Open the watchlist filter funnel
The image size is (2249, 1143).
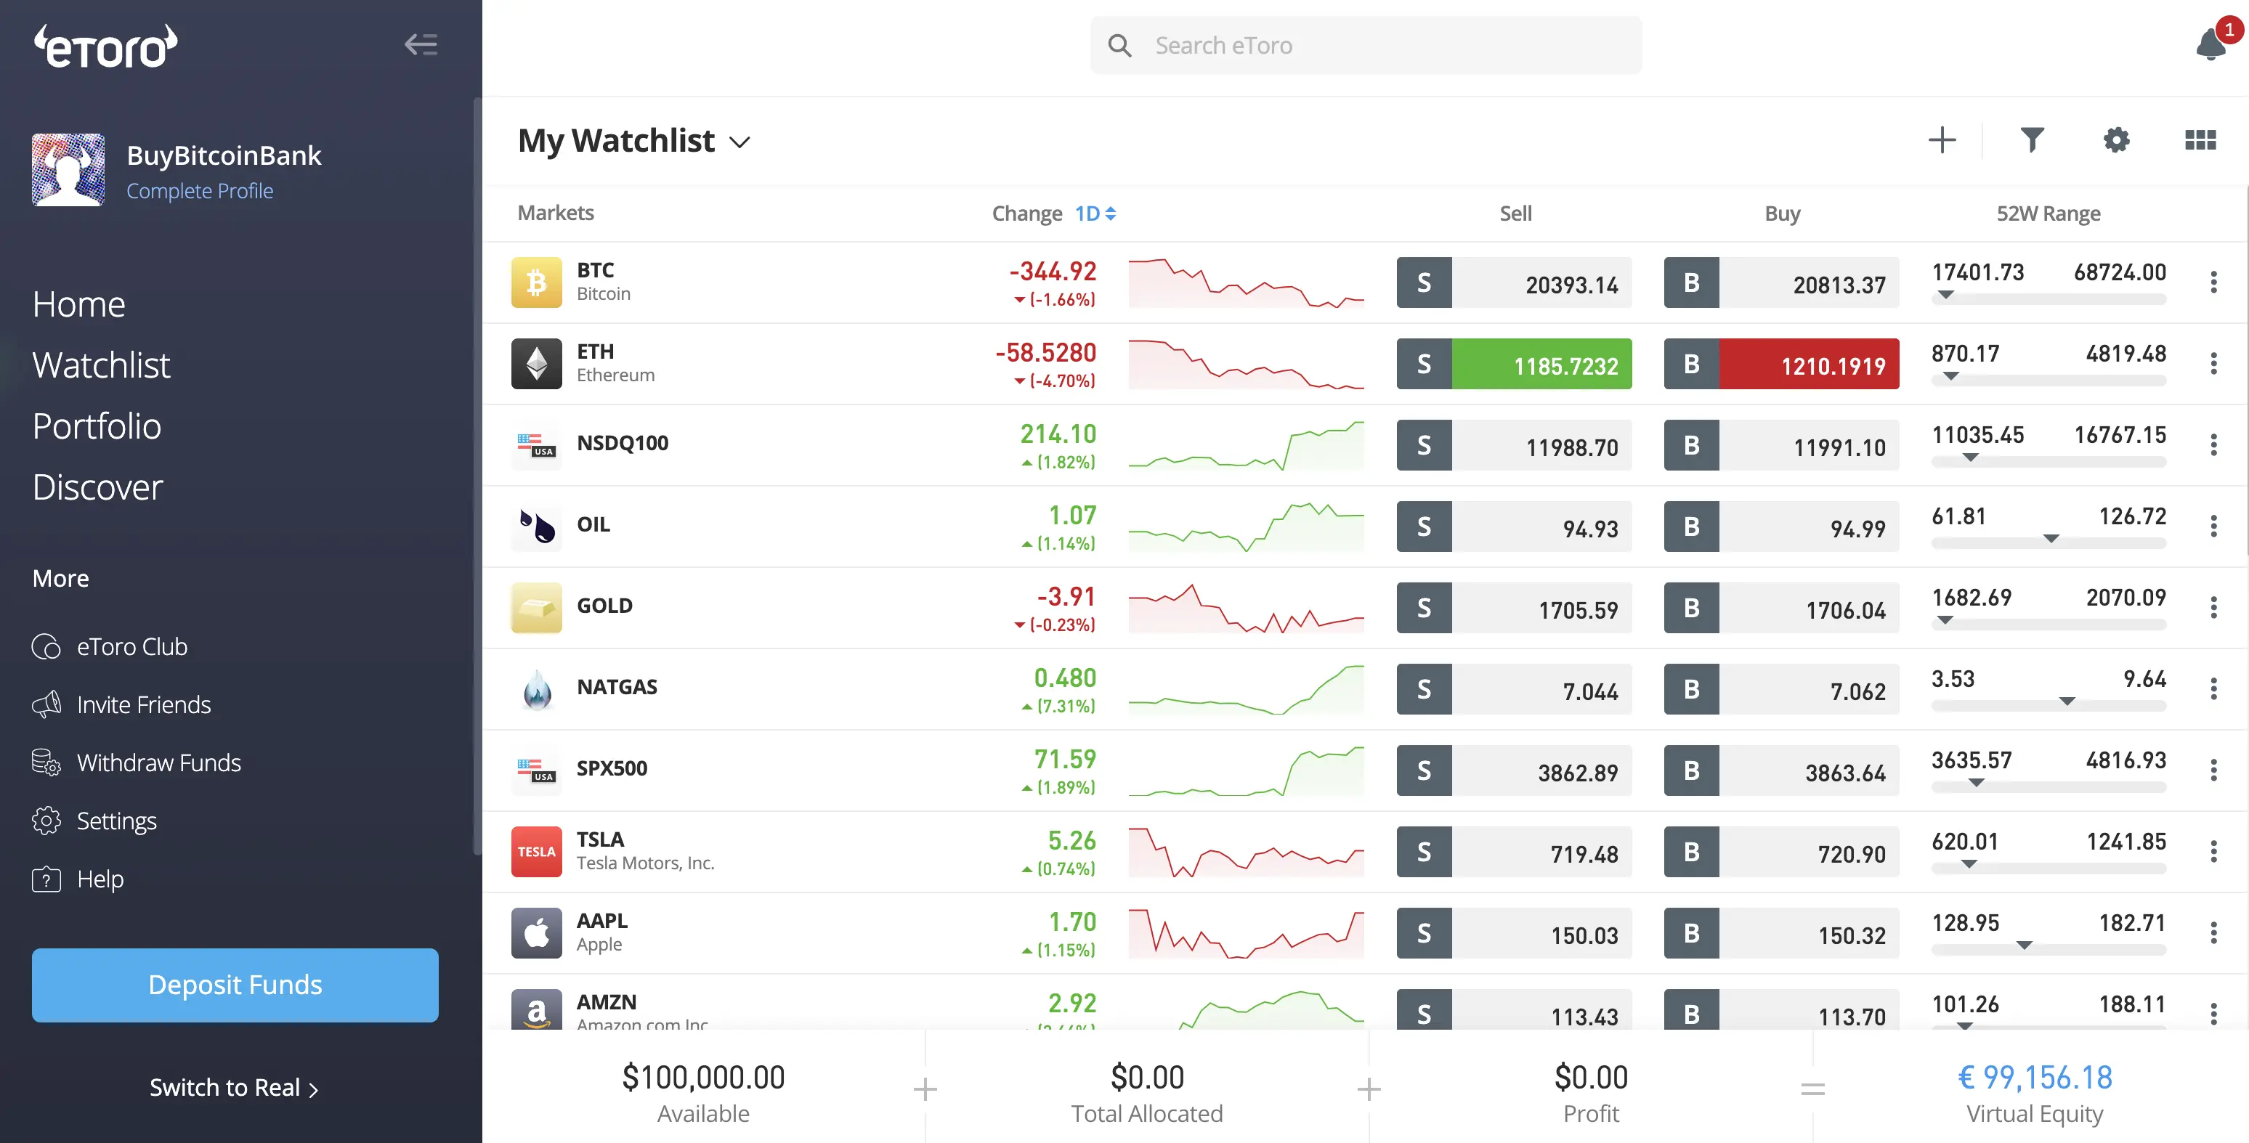(x=2032, y=139)
